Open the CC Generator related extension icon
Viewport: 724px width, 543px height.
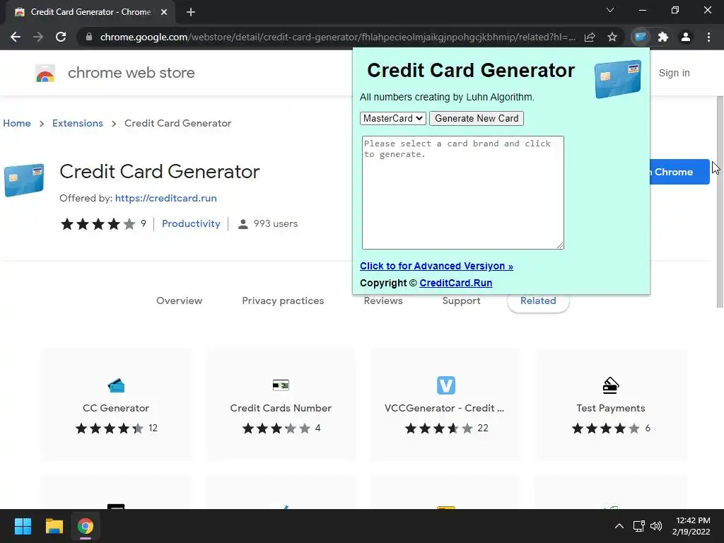[116, 385]
